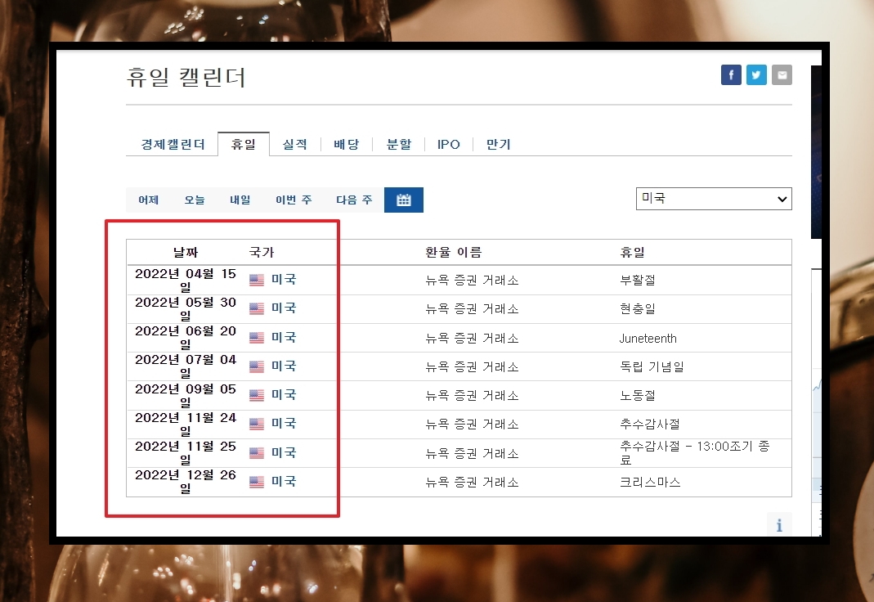The height and width of the screenshot is (602, 874).
Task: Select the 추수감사절 - 13:00조기 종료 cell
Action: 695,452
